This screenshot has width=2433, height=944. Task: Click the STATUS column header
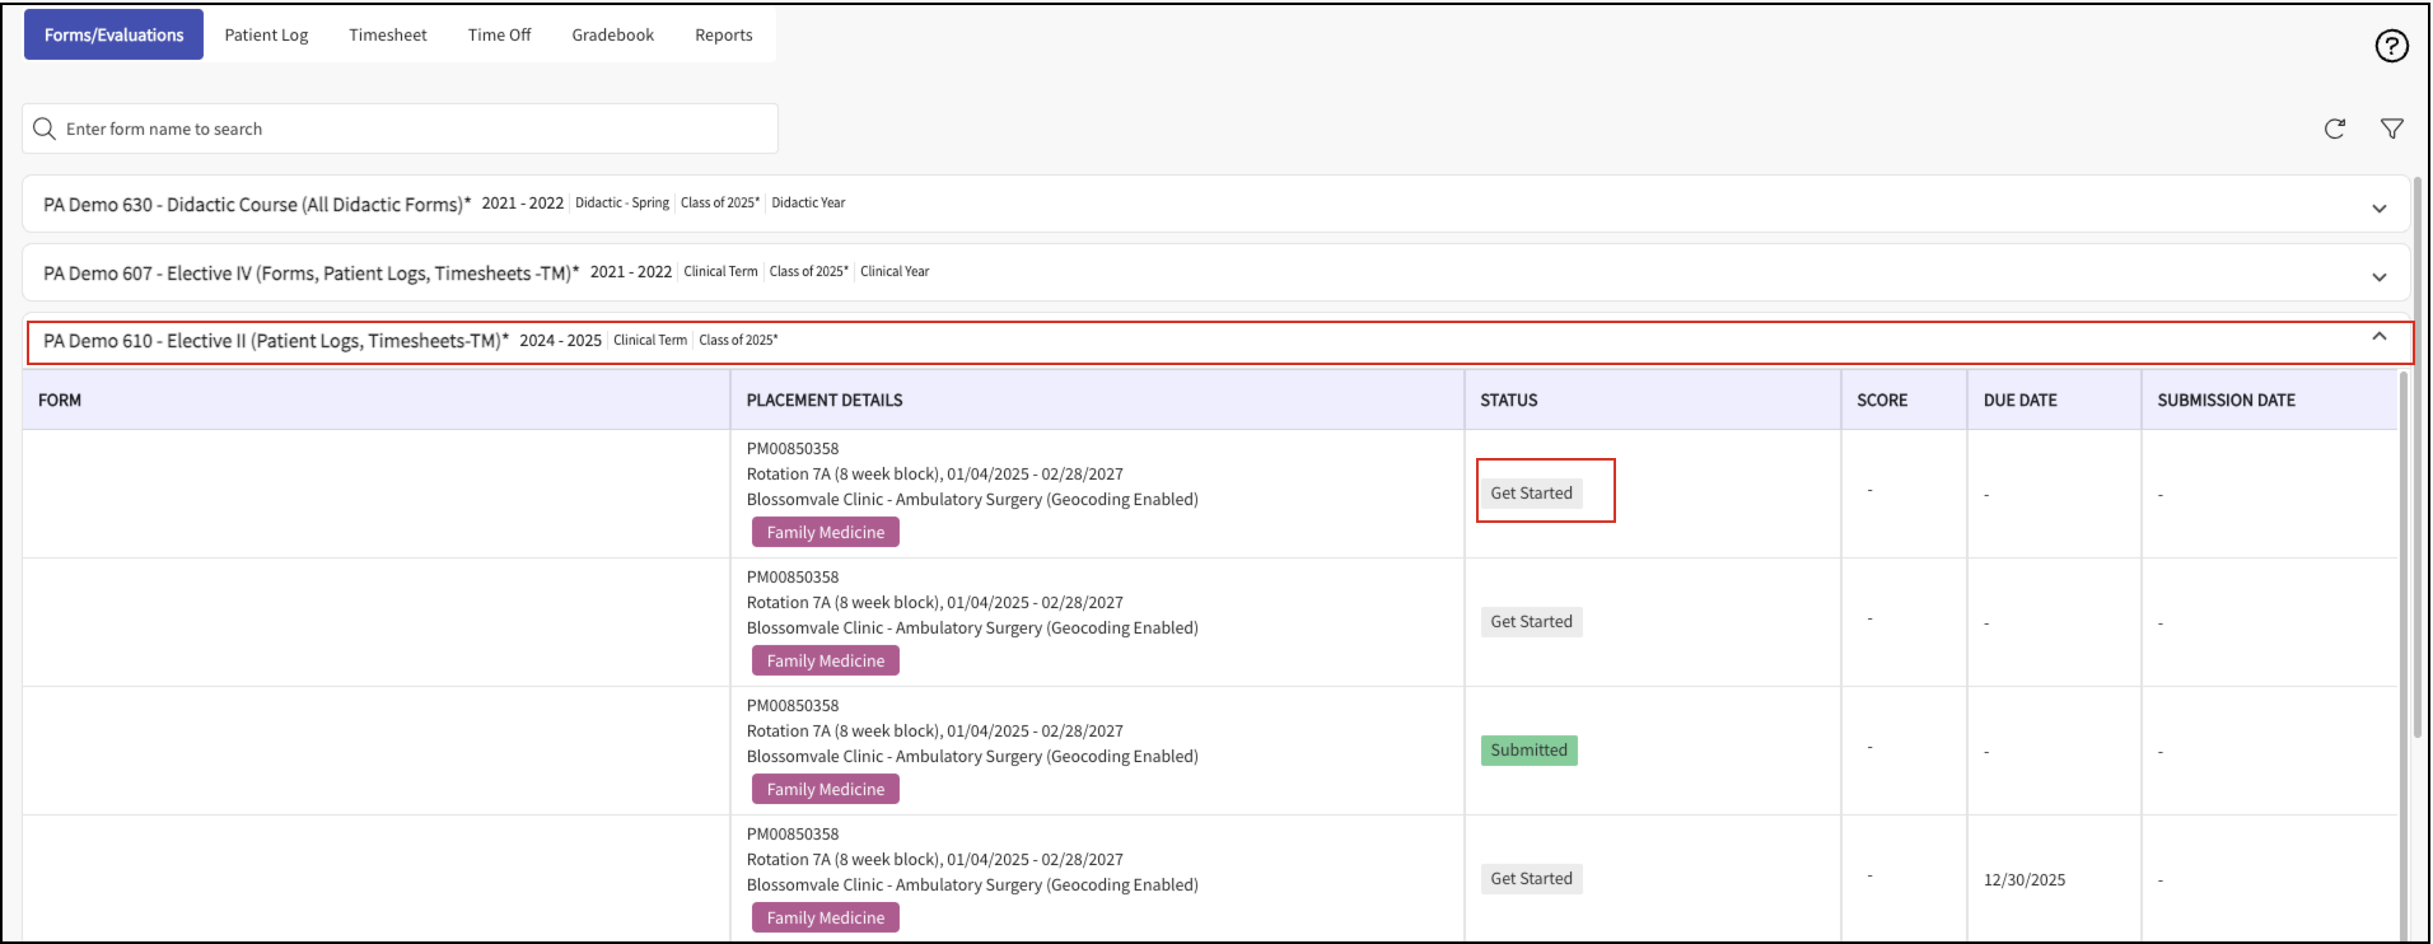click(1507, 400)
